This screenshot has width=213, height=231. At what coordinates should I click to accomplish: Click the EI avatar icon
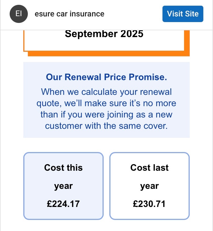pyautogui.click(x=19, y=14)
